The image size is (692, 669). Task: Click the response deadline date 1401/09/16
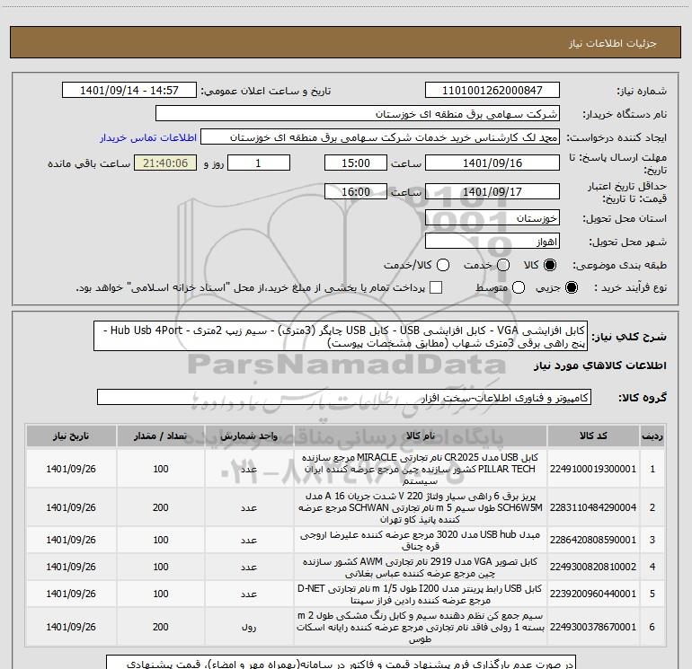coord(492,163)
